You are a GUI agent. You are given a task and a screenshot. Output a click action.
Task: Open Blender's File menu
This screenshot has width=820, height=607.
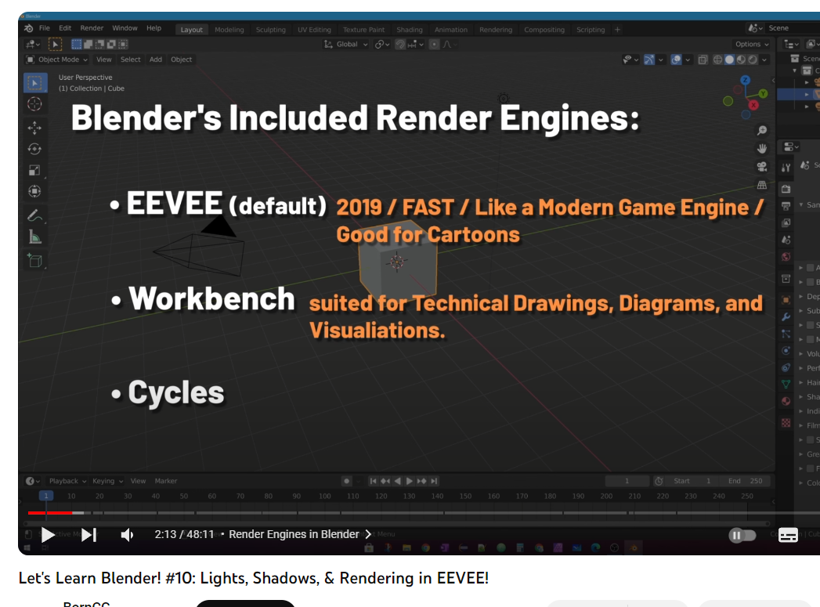click(45, 28)
